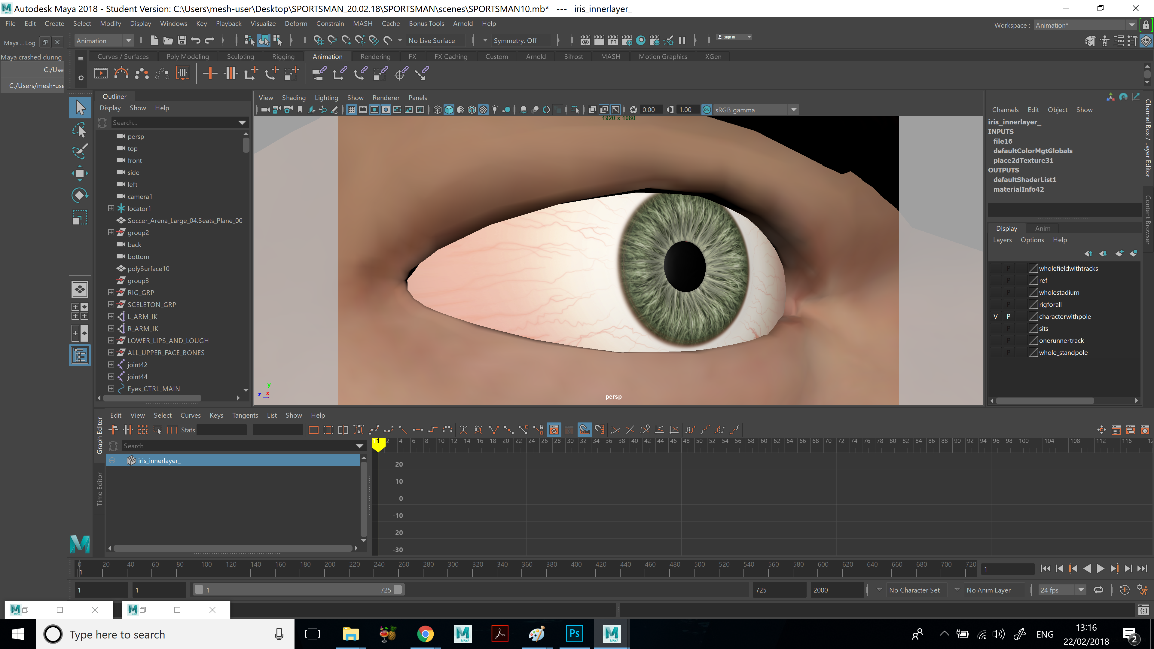Switch to the Anim layer tab
Viewport: 1154px width, 649px height.
(x=1043, y=228)
